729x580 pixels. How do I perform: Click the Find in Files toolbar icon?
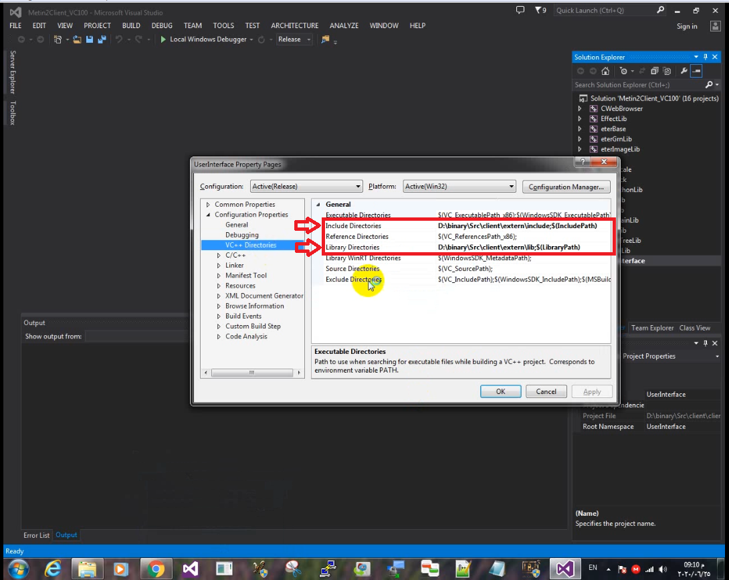(x=325, y=39)
